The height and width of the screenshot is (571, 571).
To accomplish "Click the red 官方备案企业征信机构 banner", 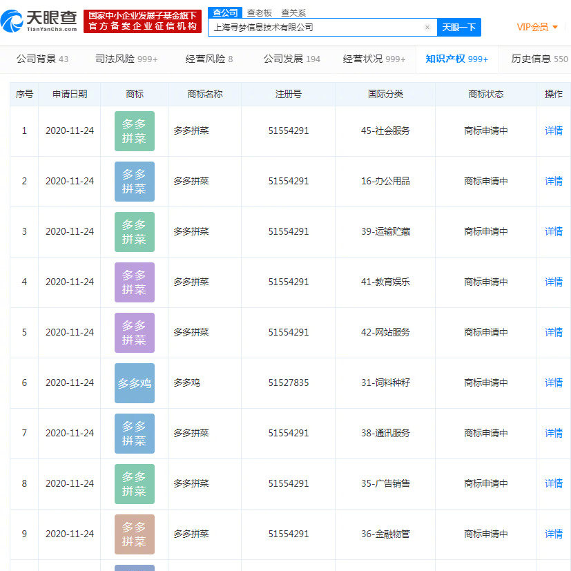I will [142, 21].
